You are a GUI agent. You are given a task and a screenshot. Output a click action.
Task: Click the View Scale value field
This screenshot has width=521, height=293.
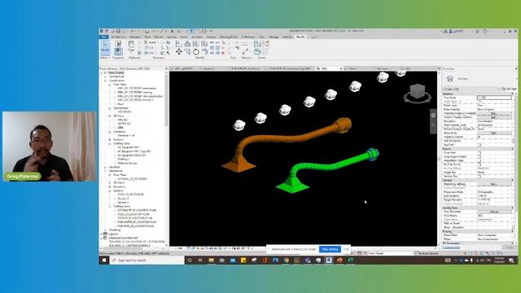pos(494,98)
